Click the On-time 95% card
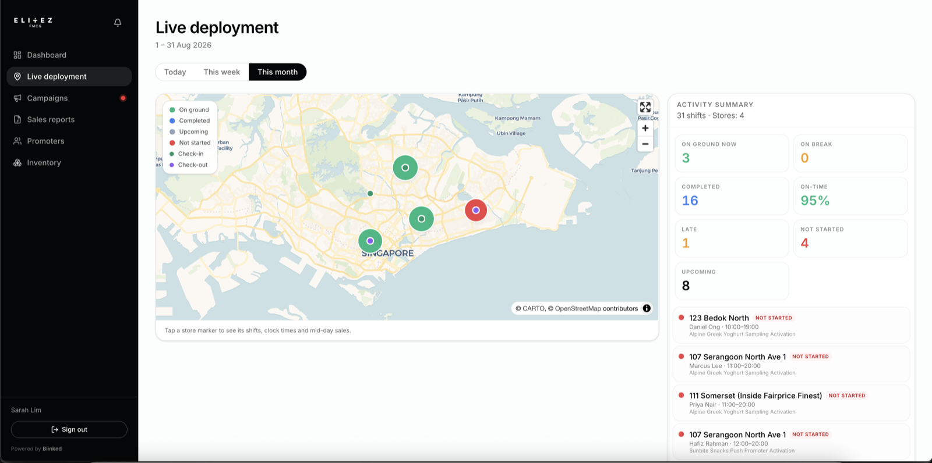This screenshot has height=463, width=932. 850,196
